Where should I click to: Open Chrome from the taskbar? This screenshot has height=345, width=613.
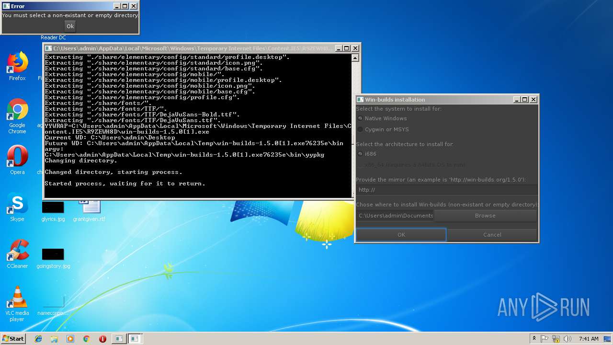86,339
